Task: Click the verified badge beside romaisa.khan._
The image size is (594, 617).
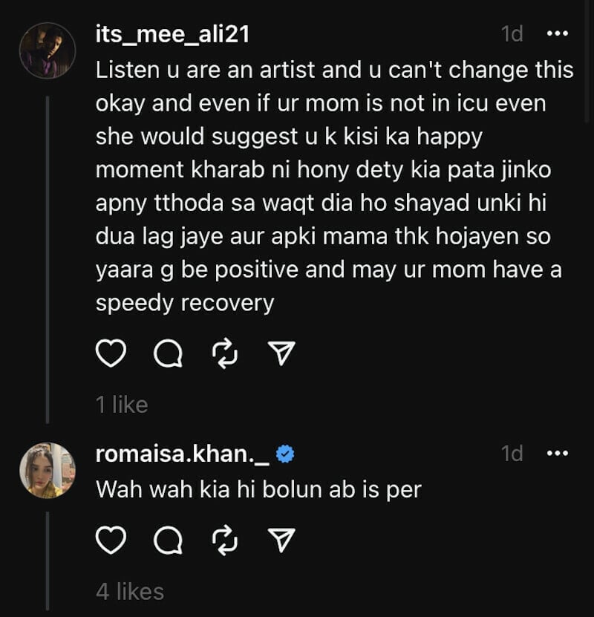Action: tap(284, 454)
